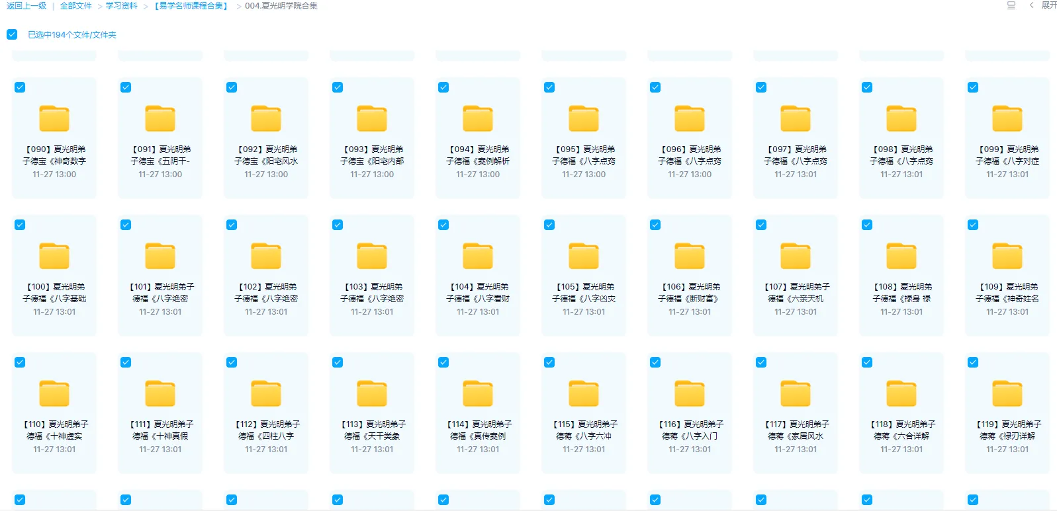Click folder name [106] 夏光明弟
The width and height of the screenshot is (1057, 511).
691,287
